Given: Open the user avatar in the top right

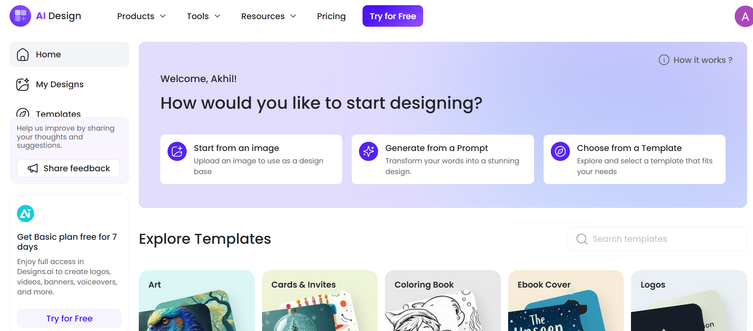Looking at the screenshot, I should click(744, 16).
